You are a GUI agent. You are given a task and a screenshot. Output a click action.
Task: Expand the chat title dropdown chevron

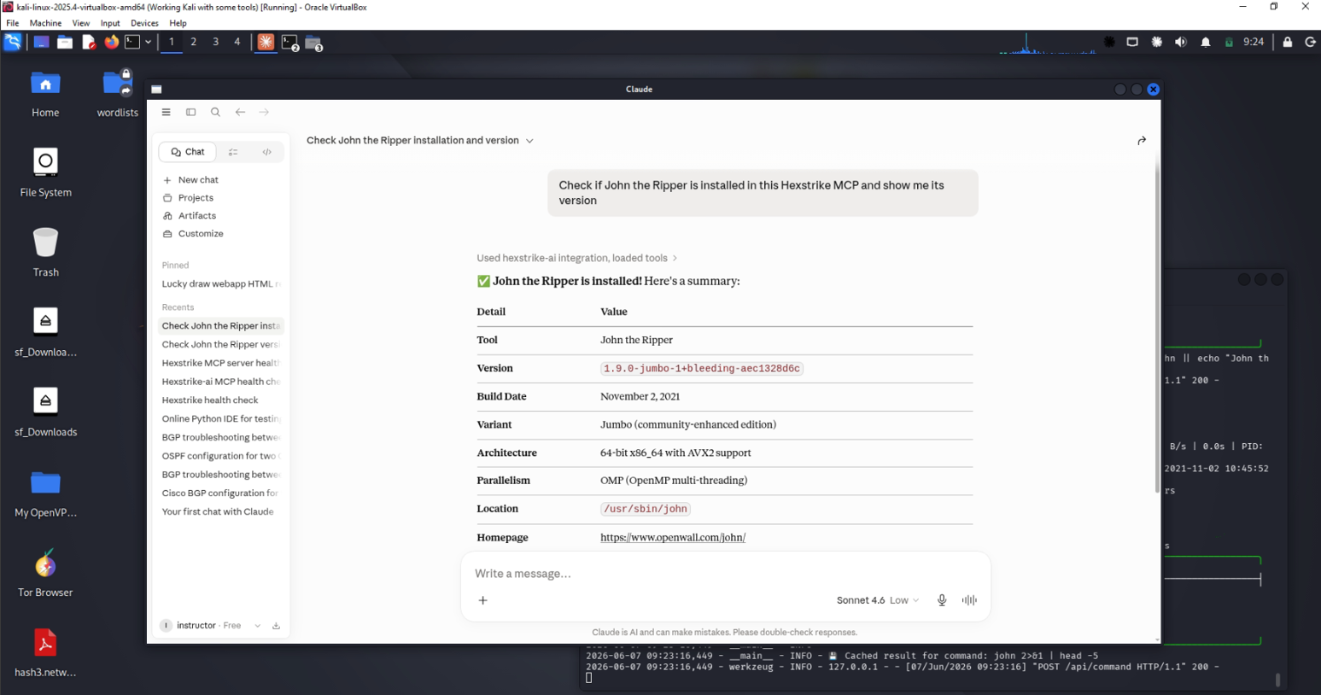[529, 141]
